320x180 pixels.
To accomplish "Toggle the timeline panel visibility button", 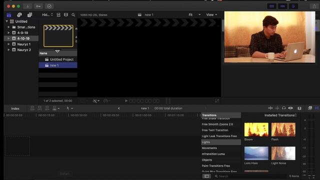I will pyautogui.click(x=282, y=6).
